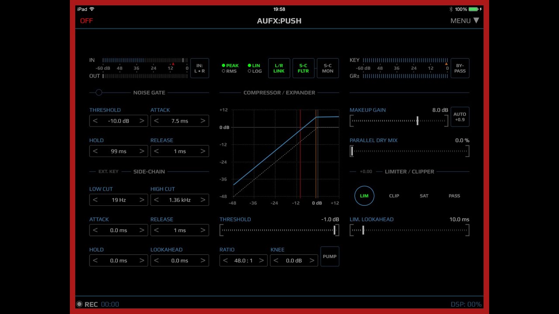This screenshot has width=559, height=314.
Task: Click the AUTO +0.9 makeup button
Action: click(x=460, y=117)
